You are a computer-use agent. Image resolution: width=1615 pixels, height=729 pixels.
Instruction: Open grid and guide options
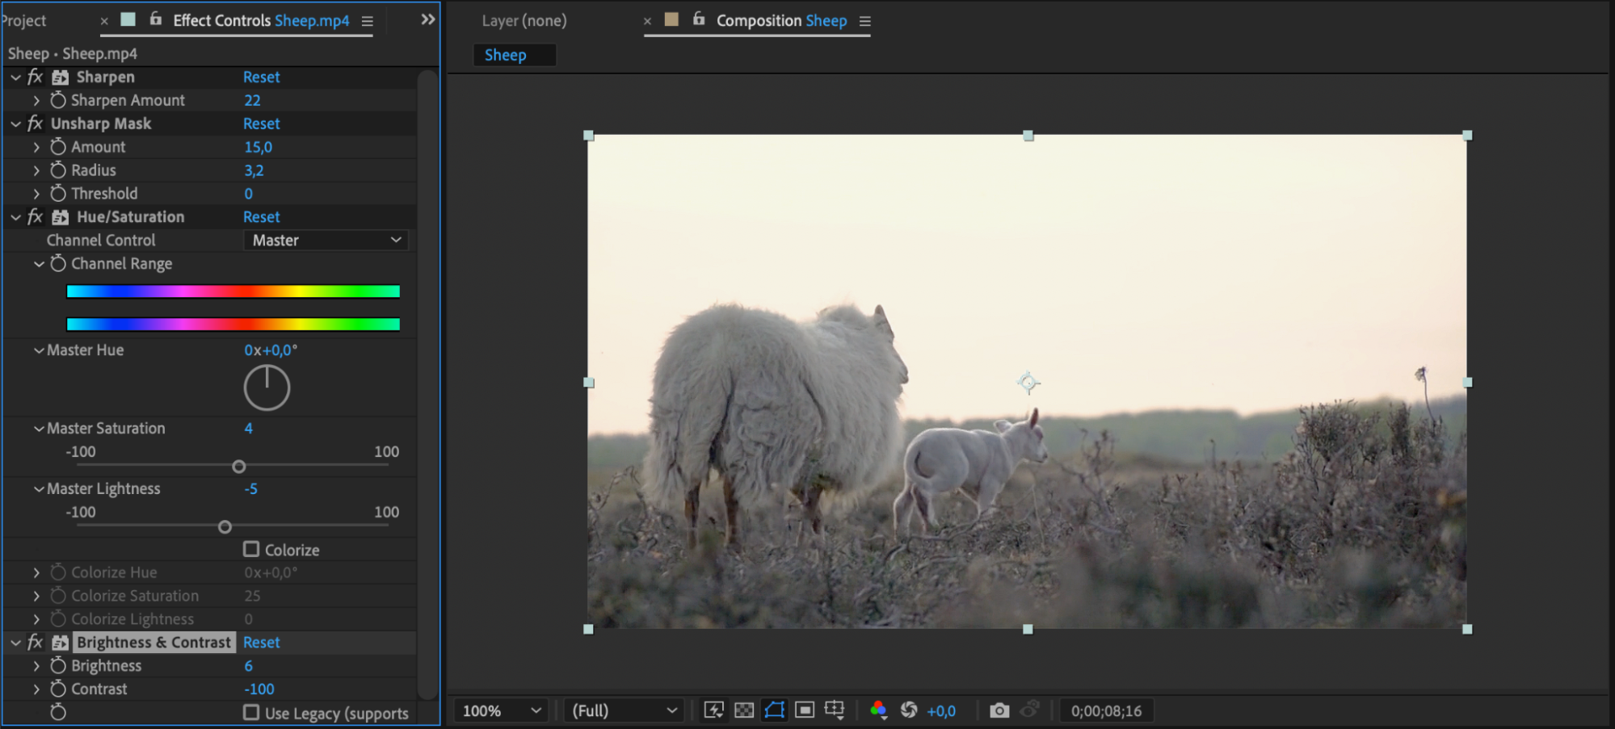tap(835, 710)
